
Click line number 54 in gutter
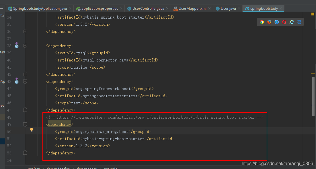point(9,160)
